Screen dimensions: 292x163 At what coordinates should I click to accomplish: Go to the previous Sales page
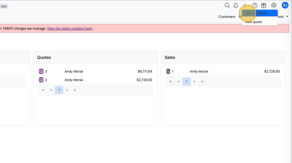click(x=178, y=82)
